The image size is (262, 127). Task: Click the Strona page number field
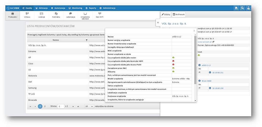click(x=61, y=106)
